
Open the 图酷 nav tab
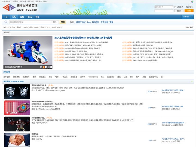[22, 17]
